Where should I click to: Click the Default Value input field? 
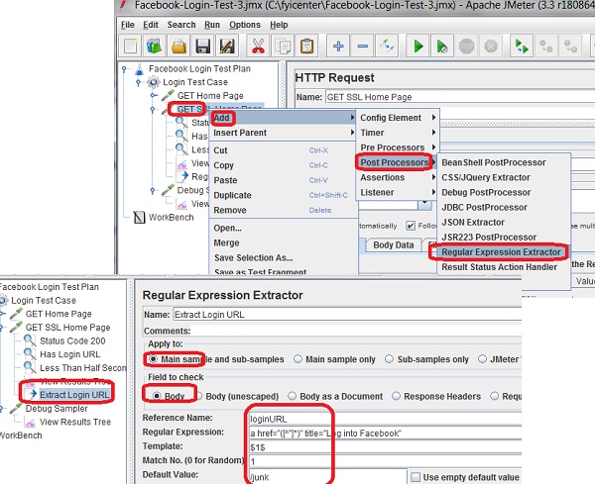coord(327,477)
